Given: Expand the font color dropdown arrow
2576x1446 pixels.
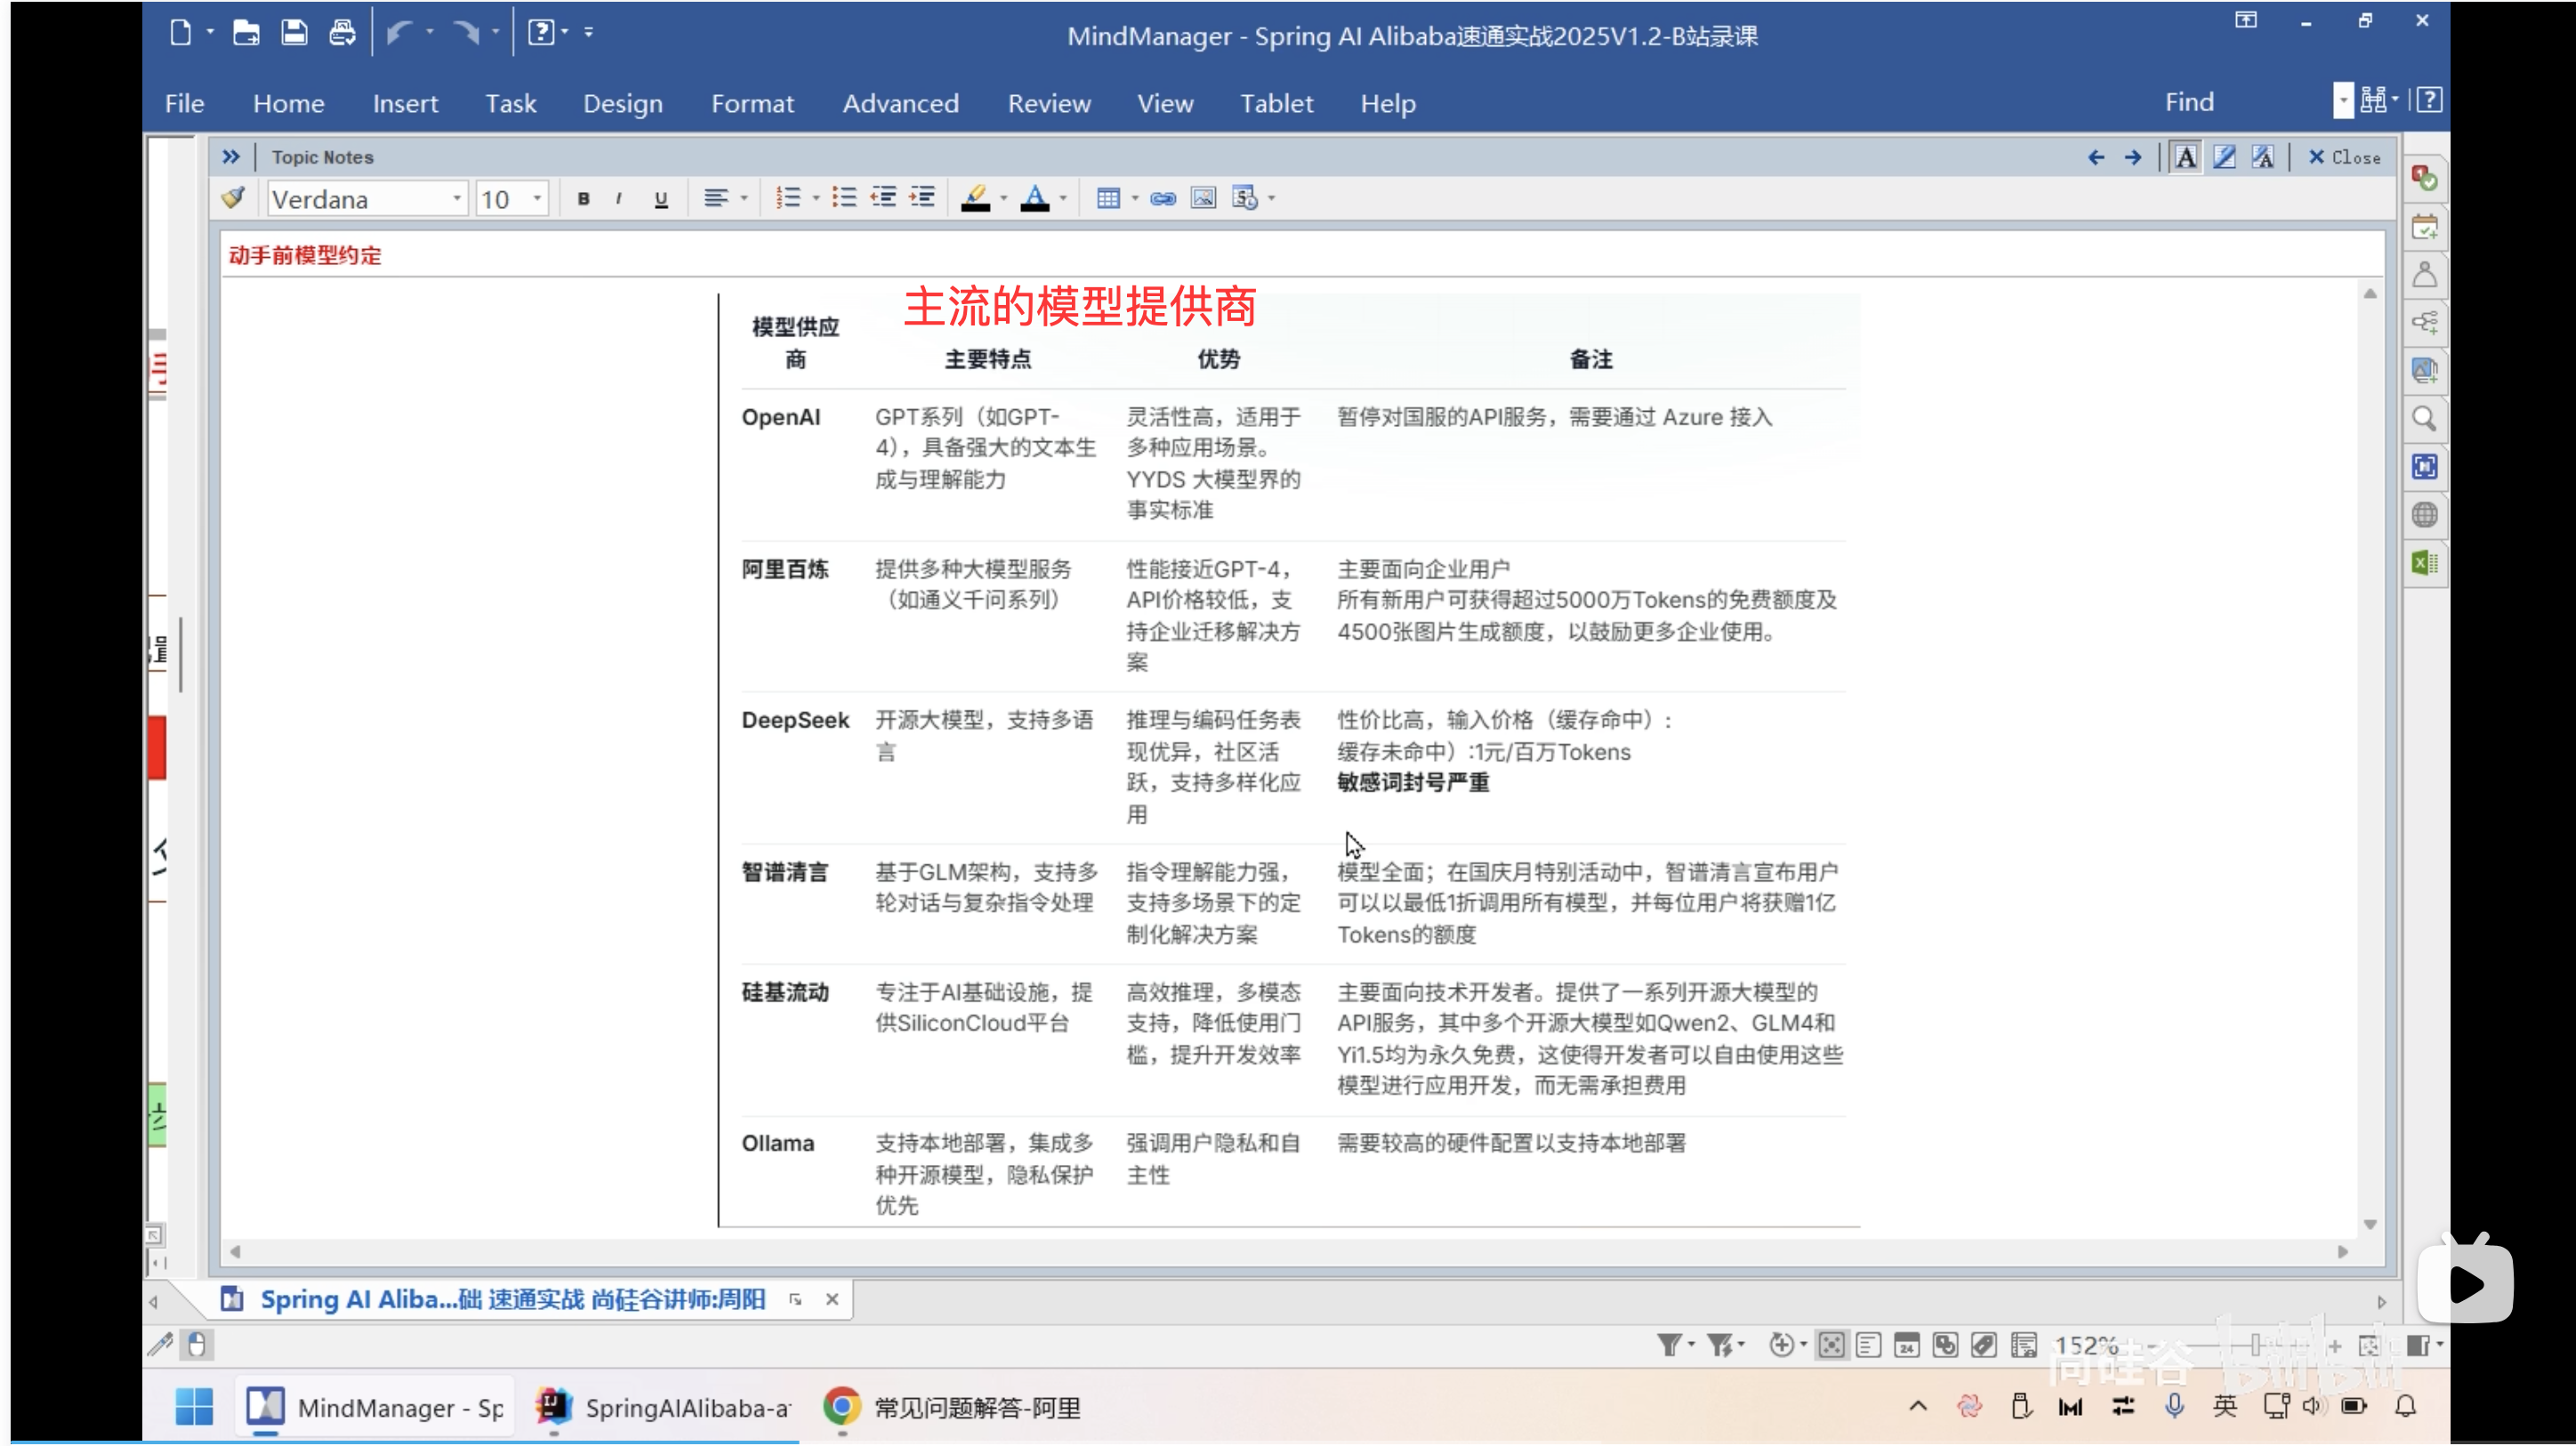Looking at the screenshot, I should click(x=1063, y=198).
